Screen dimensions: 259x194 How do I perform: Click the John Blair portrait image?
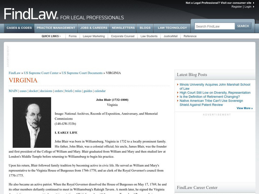(32, 123)
